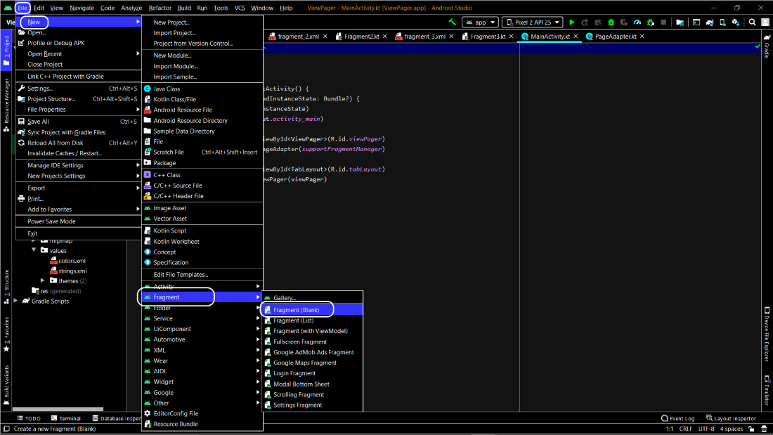Viewport: 773px width, 435px height.
Task: Open the Refactor menu
Action: click(160, 8)
